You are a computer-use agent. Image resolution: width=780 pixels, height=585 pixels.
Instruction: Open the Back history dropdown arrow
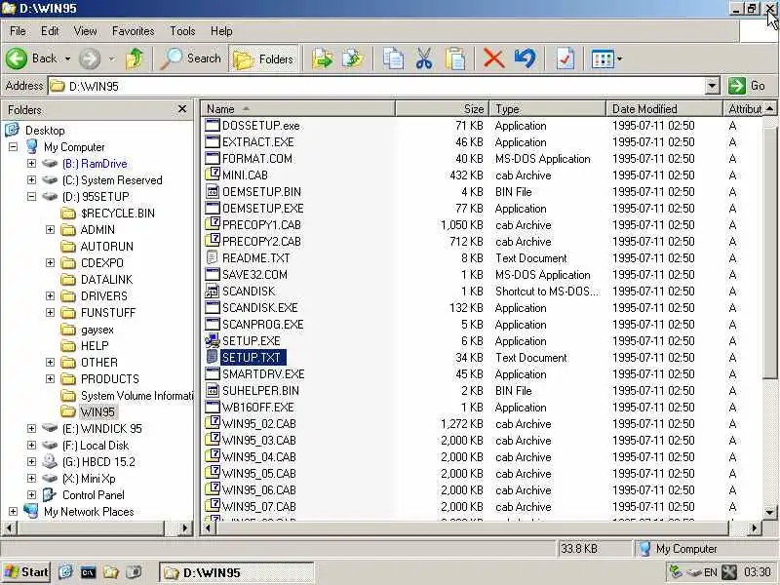point(67,58)
